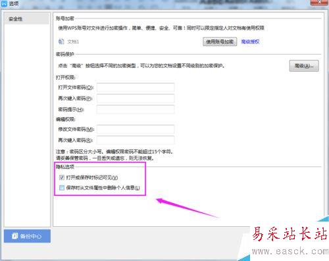Screen dimensions: 329x261
Task: Click the 文档1 document icon
Action: (x=61, y=41)
